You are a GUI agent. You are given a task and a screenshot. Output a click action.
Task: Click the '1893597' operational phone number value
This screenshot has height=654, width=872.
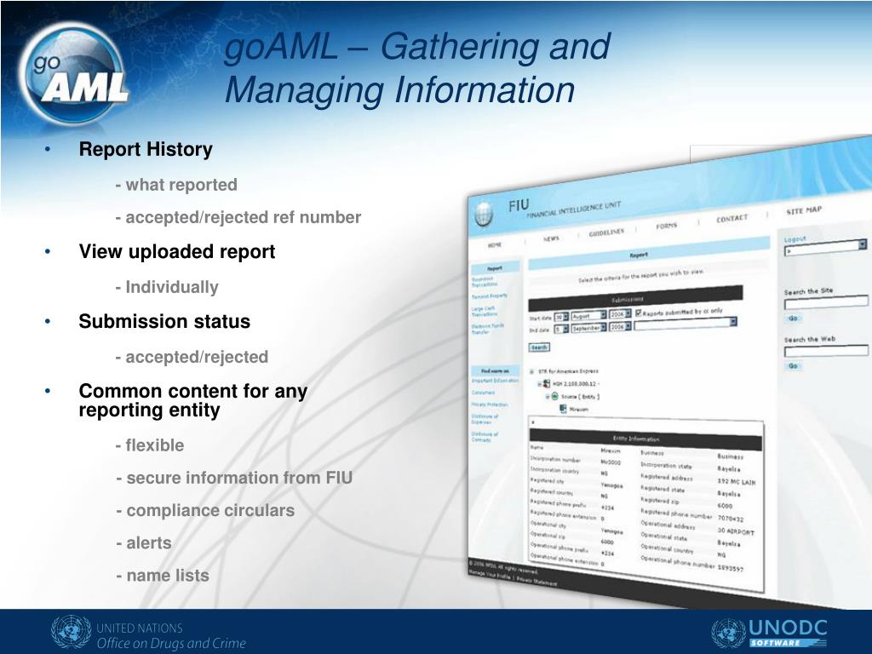[x=730, y=568]
